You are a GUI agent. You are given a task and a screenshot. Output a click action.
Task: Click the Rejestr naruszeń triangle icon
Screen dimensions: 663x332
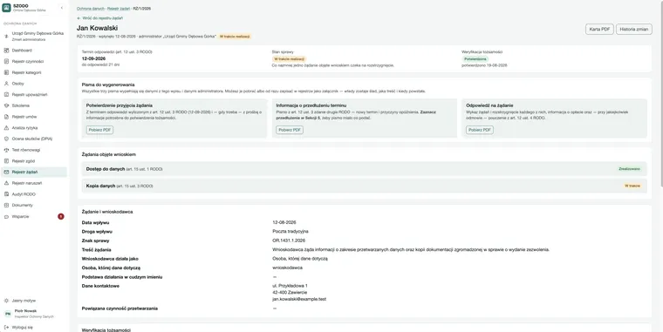click(6, 183)
